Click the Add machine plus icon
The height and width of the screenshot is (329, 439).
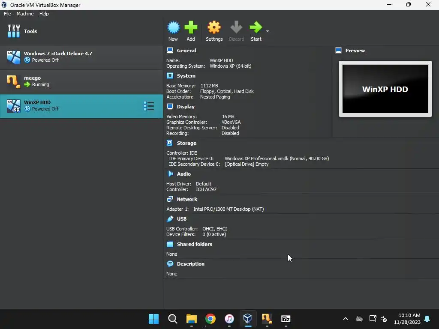[x=191, y=27]
